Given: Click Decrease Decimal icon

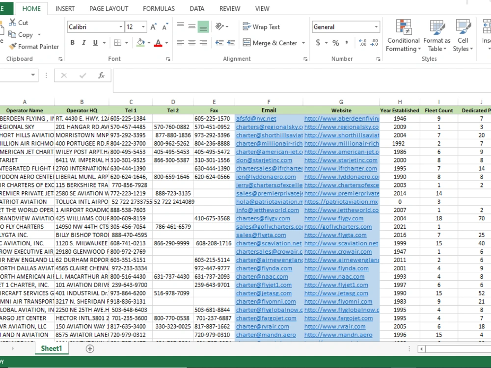Looking at the screenshot, I should 374,43.
